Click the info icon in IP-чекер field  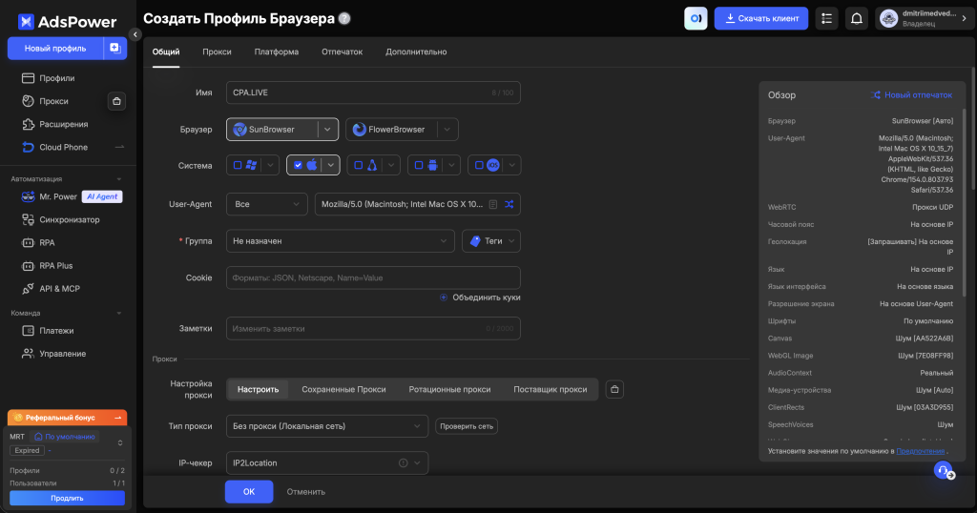pos(404,462)
